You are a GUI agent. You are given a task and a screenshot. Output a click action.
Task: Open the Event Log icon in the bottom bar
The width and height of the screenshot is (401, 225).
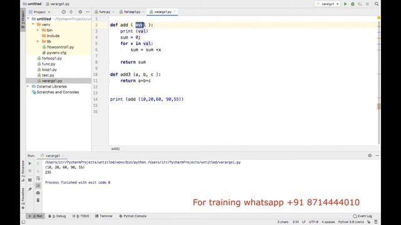(363, 216)
